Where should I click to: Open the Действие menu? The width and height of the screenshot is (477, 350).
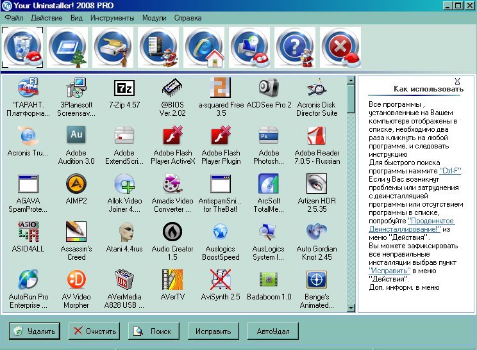click(x=47, y=18)
